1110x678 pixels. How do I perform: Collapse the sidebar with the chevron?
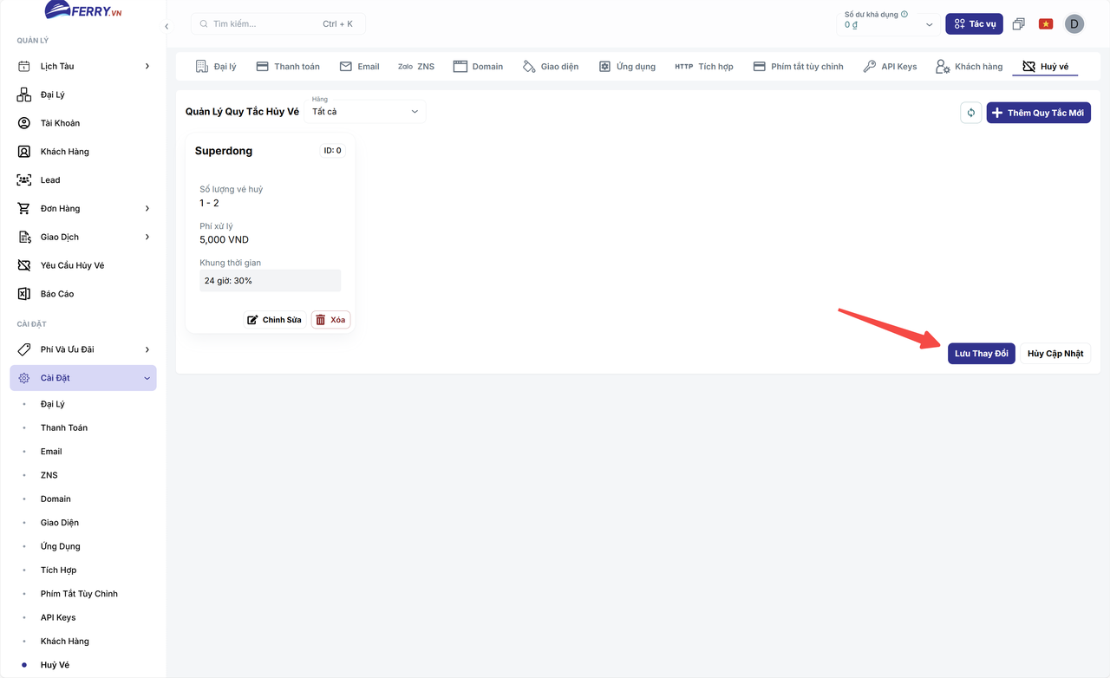166,27
